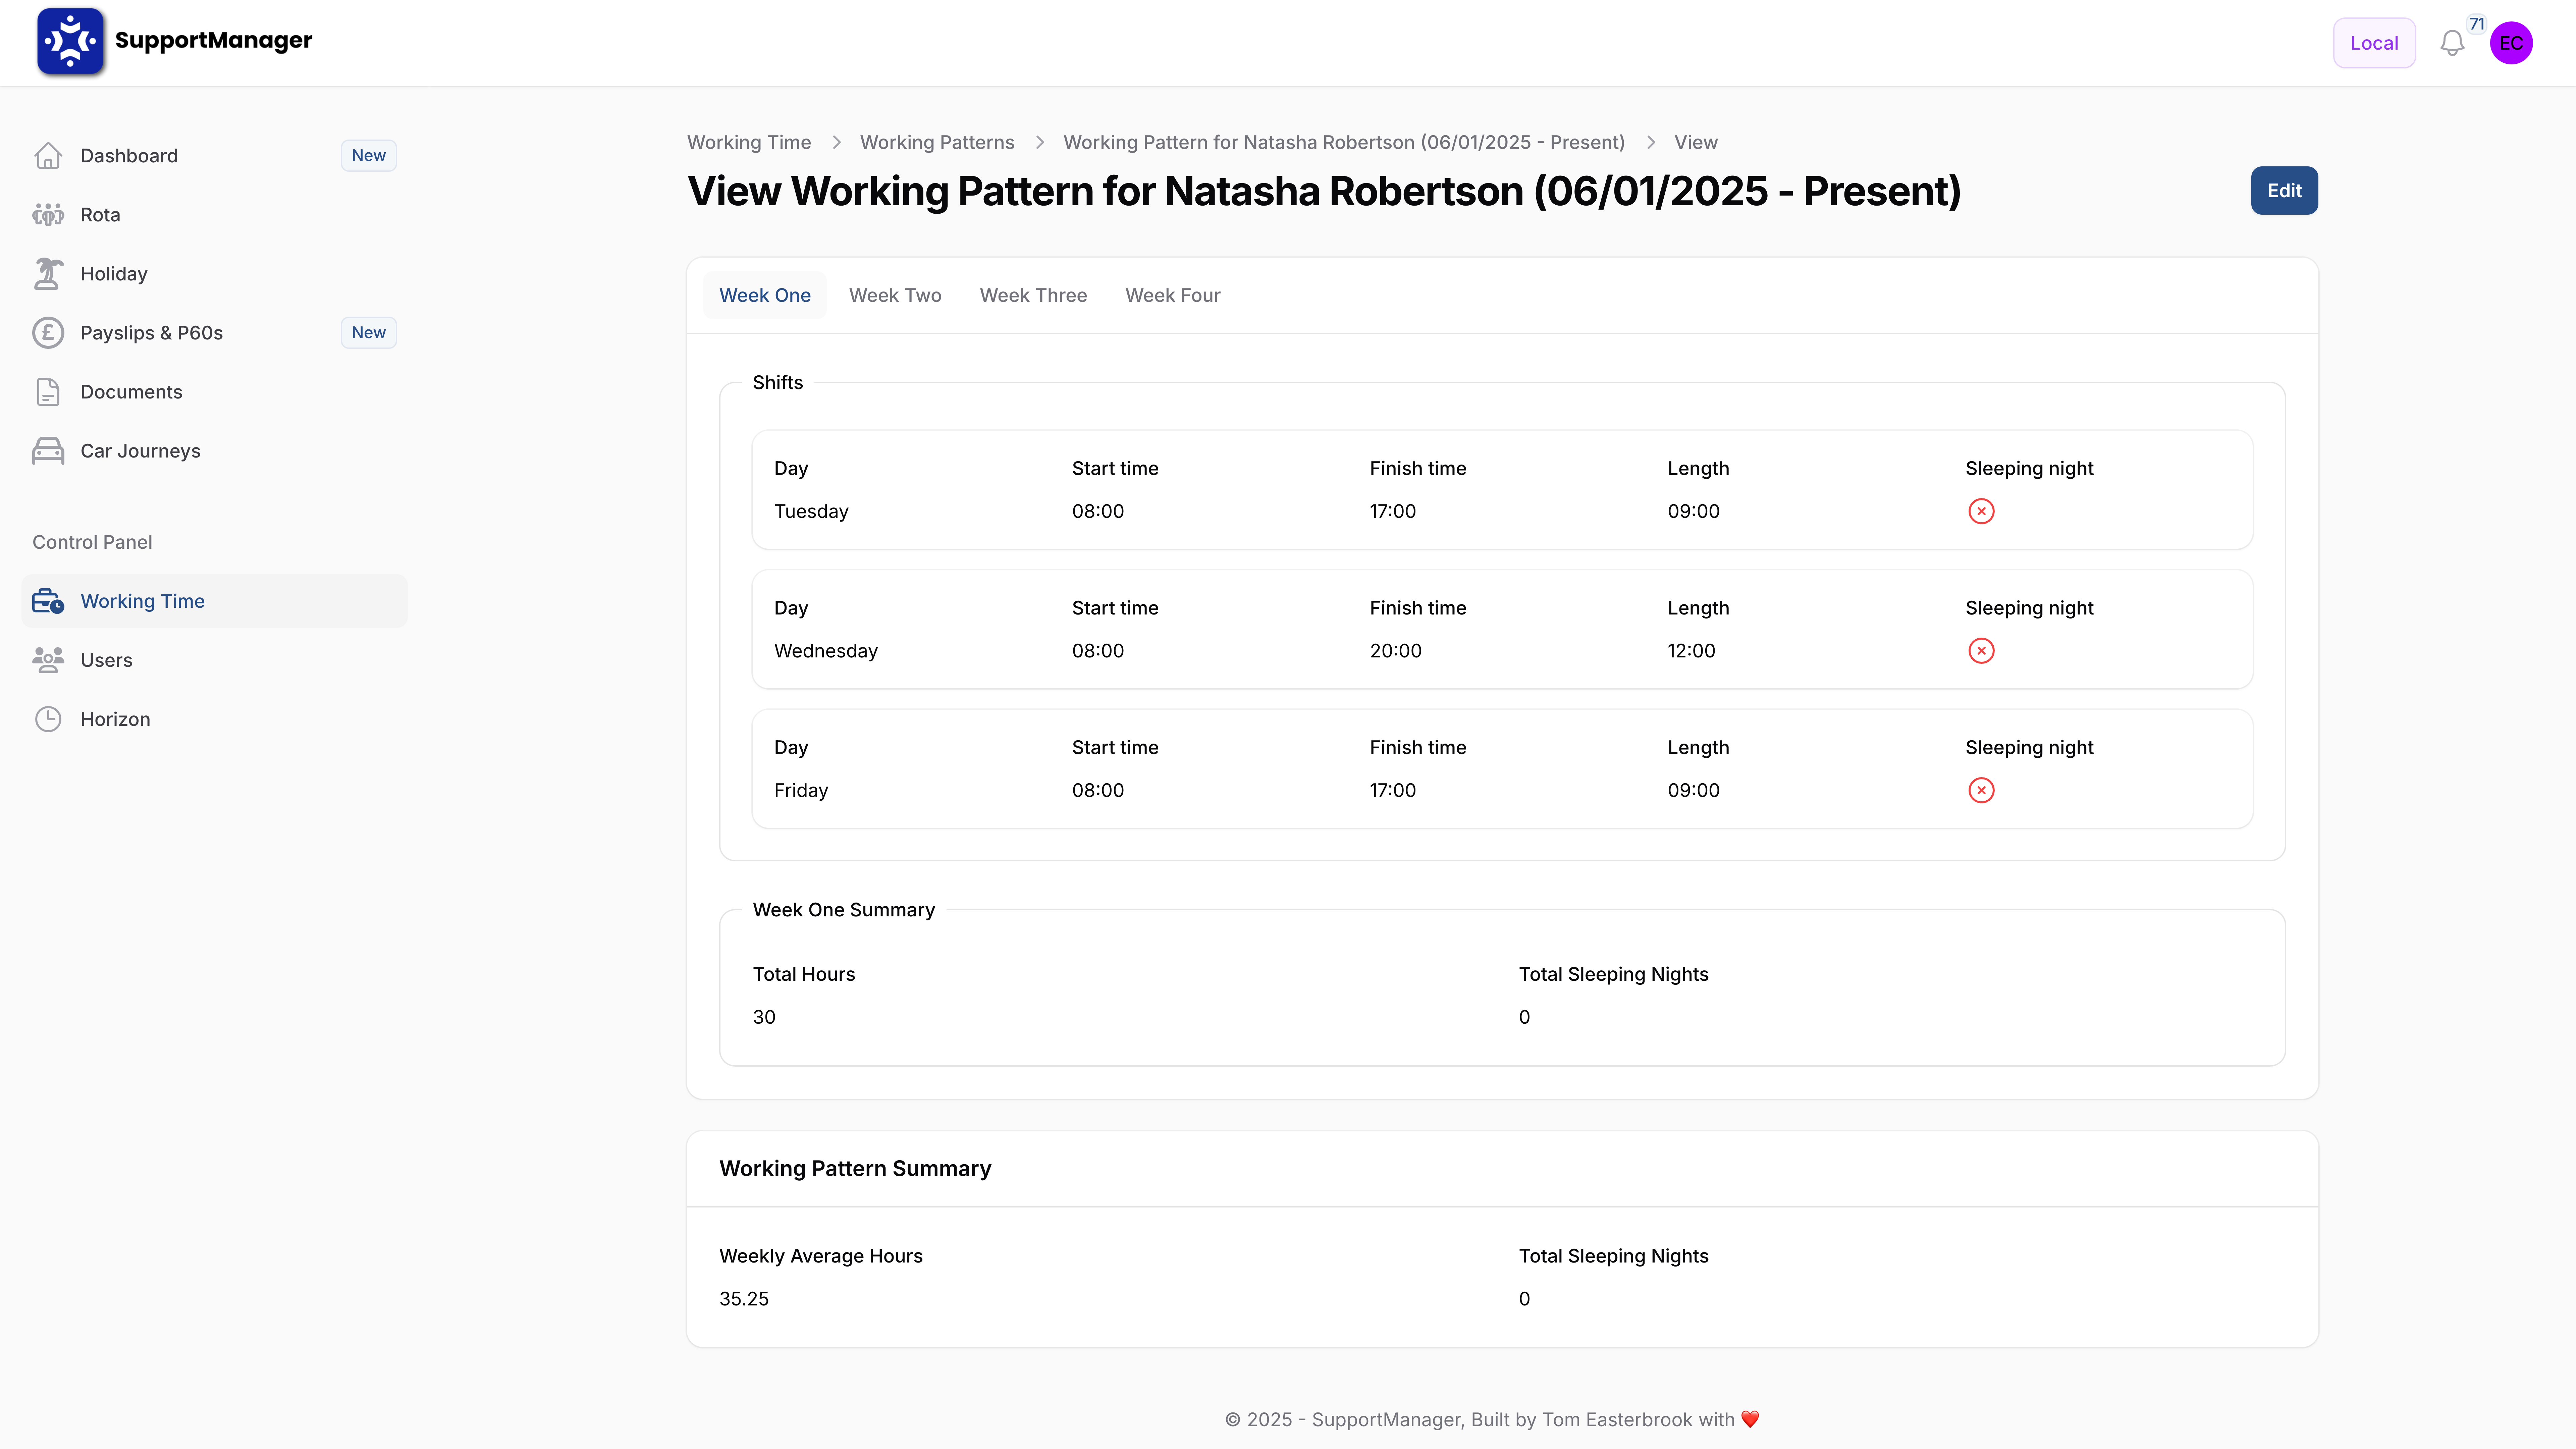Image resolution: width=2576 pixels, height=1449 pixels.
Task: Click the Week One Summary label
Action: pos(844,910)
